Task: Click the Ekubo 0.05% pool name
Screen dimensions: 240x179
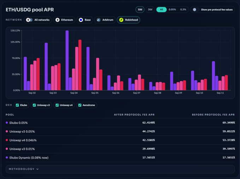Action: (18, 123)
